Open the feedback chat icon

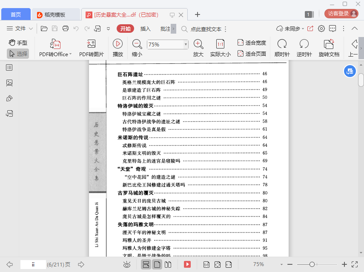click(332, 29)
